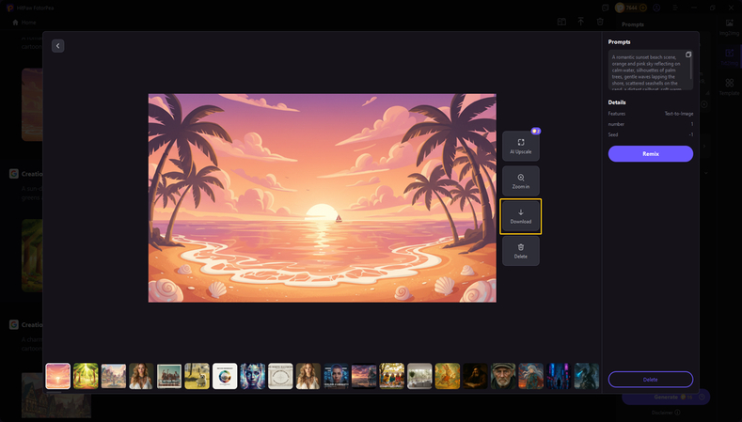
Task: Click the outlined Delete button at bottom right
Action: (x=650, y=379)
